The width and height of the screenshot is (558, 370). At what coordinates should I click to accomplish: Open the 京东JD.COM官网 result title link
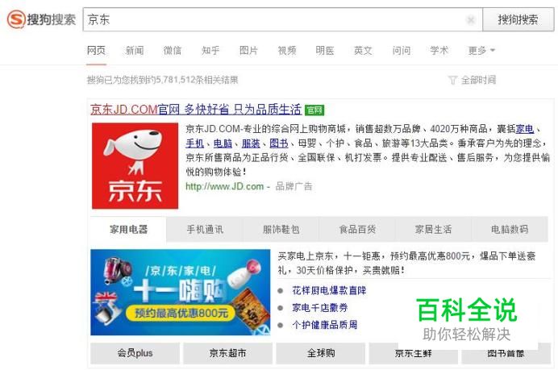(196, 109)
